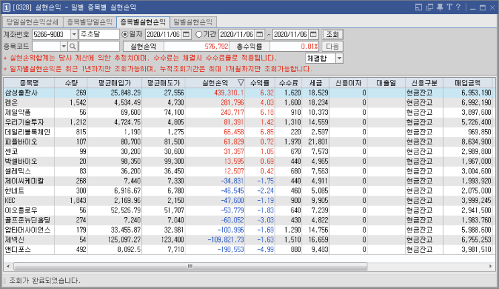Select the 제넥신 row name

(x=15, y=240)
